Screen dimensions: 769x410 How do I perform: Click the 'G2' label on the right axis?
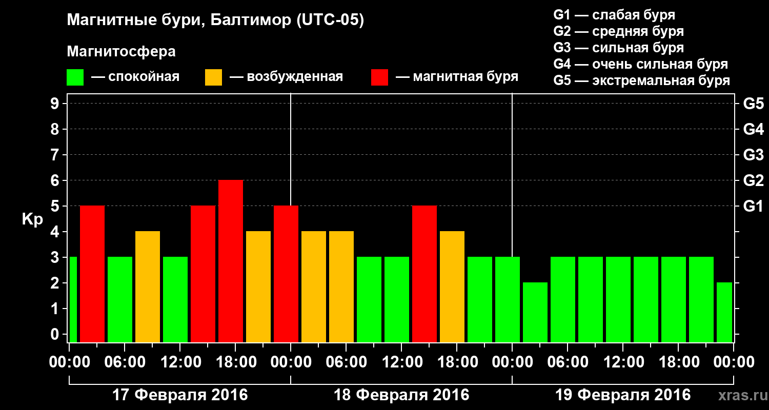pos(753,180)
